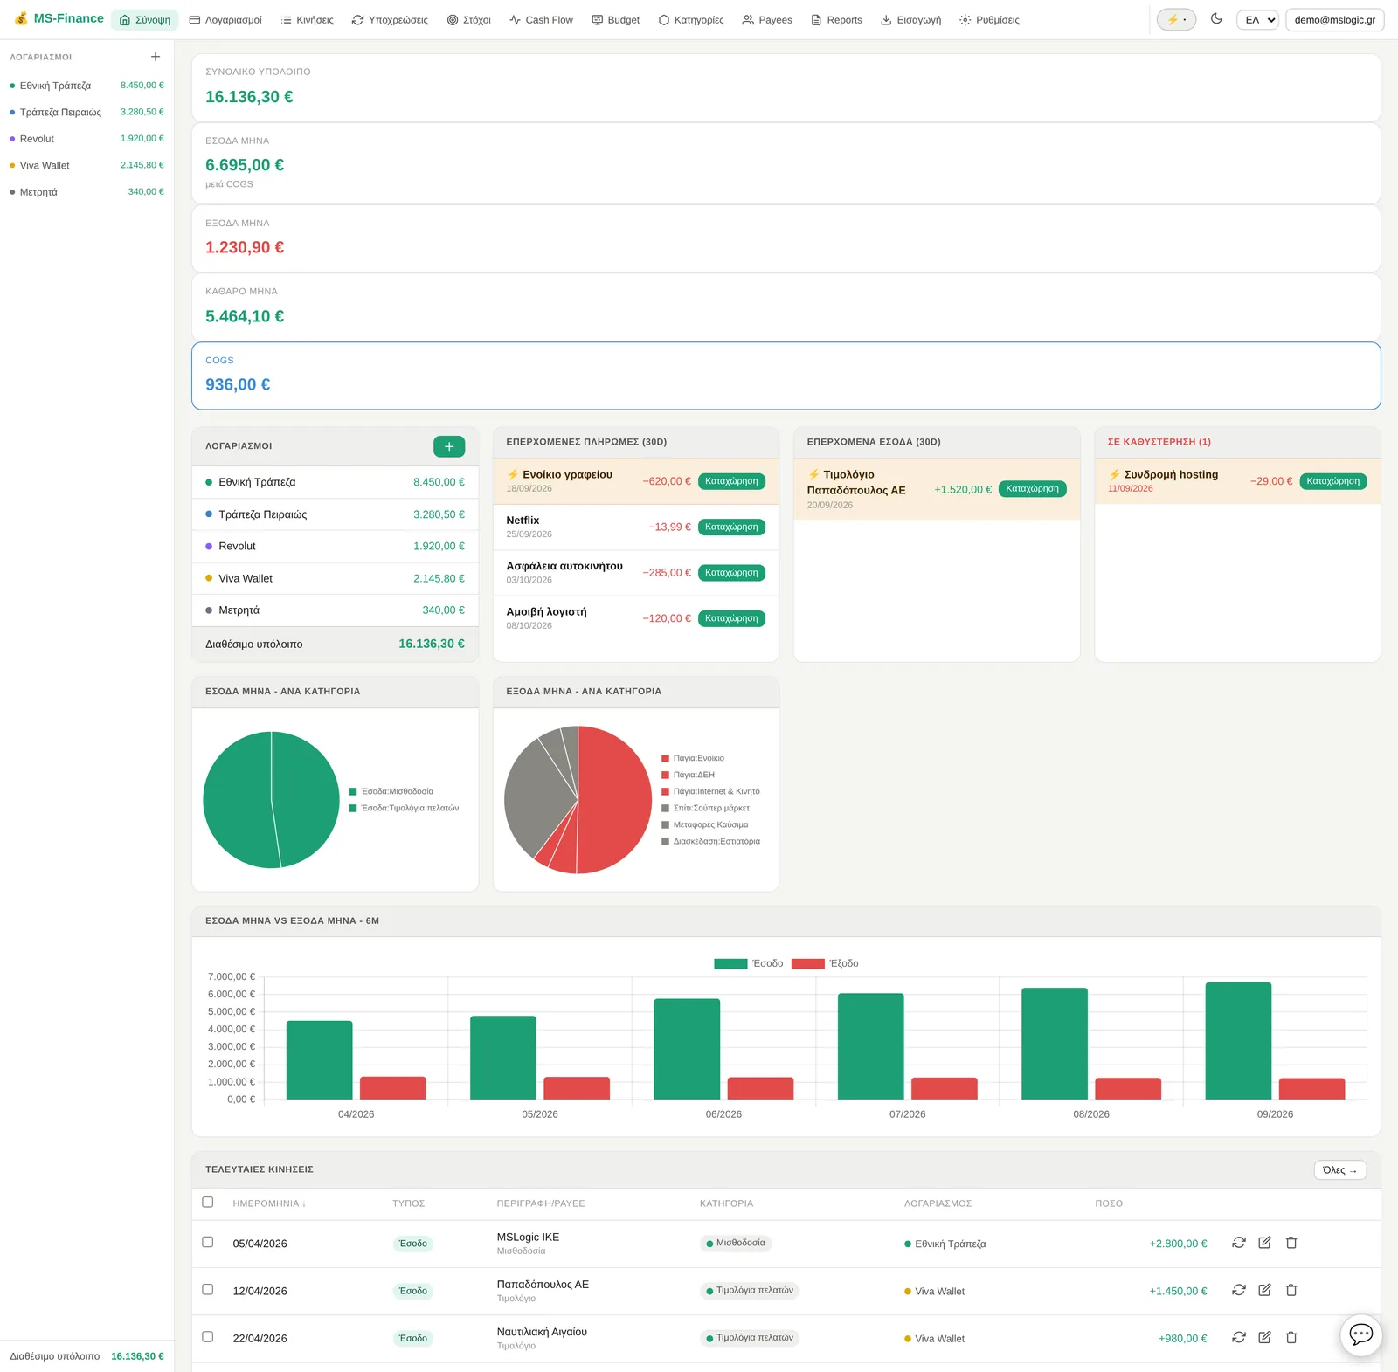The image size is (1398, 1372).
Task: Open the ΕΛ language dropdown
Action: pos(1257,19)
